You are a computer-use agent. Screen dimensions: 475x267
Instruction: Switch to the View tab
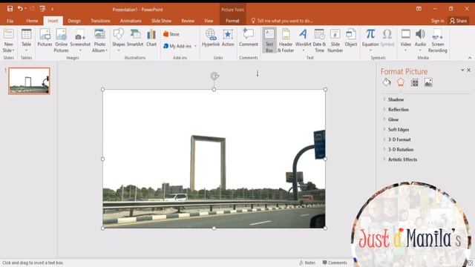click(x=209, y=21)
